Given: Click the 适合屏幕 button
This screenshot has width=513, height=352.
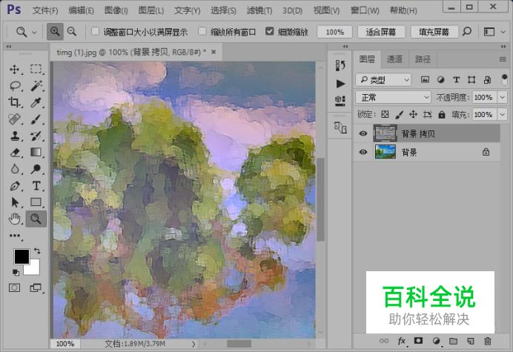Looking at the screenshot, I should 381,32.
